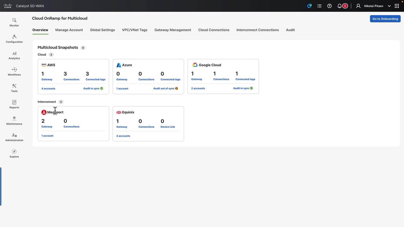
Task: Click the user profile avatar icon
Action: click(x=358, y=6)
